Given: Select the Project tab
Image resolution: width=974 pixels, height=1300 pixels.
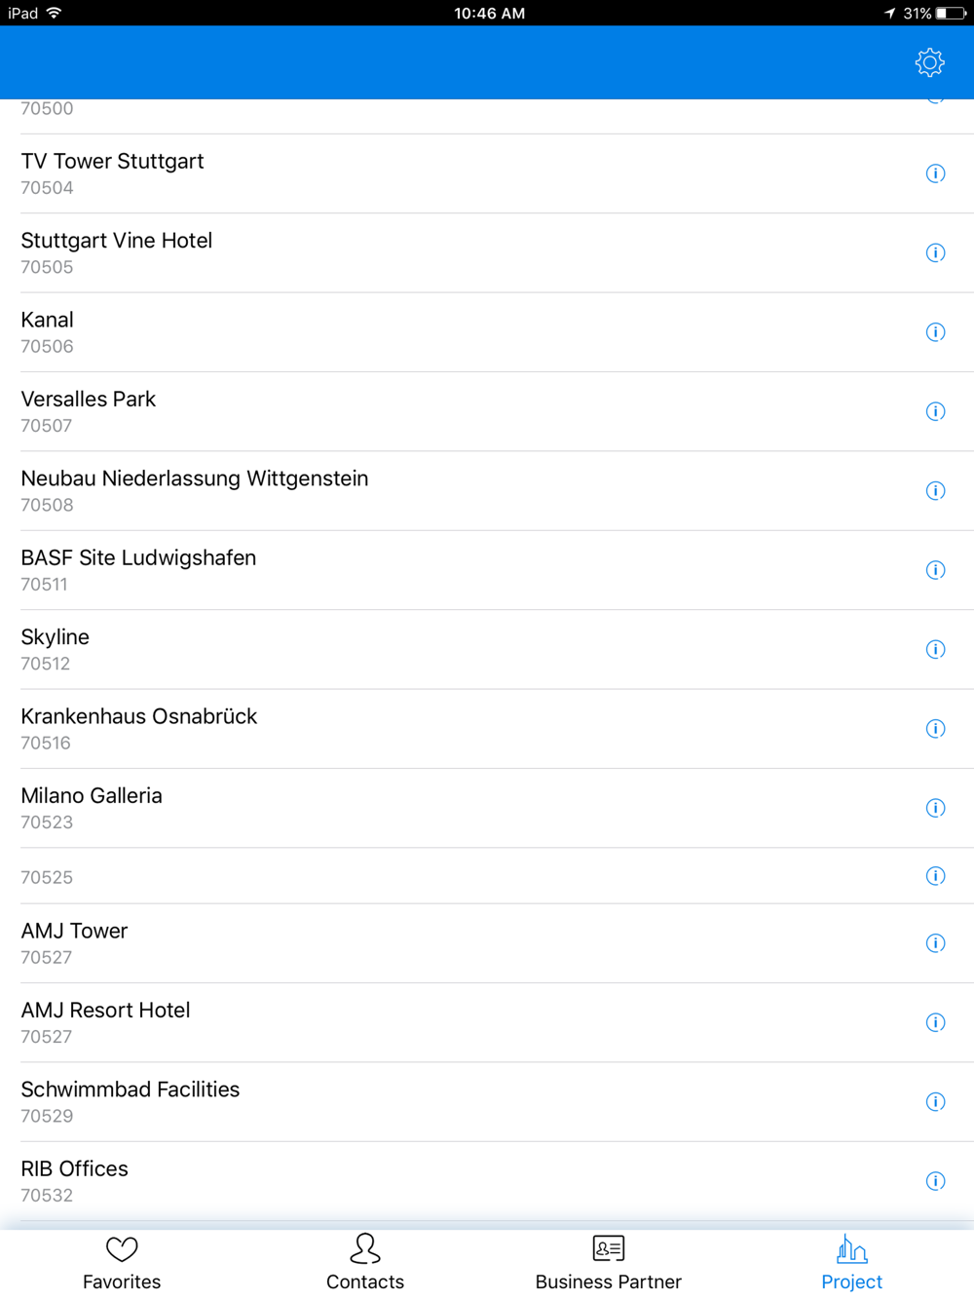Looking at the screenshot, I should pyautogui.click(x=851, y=1263).
